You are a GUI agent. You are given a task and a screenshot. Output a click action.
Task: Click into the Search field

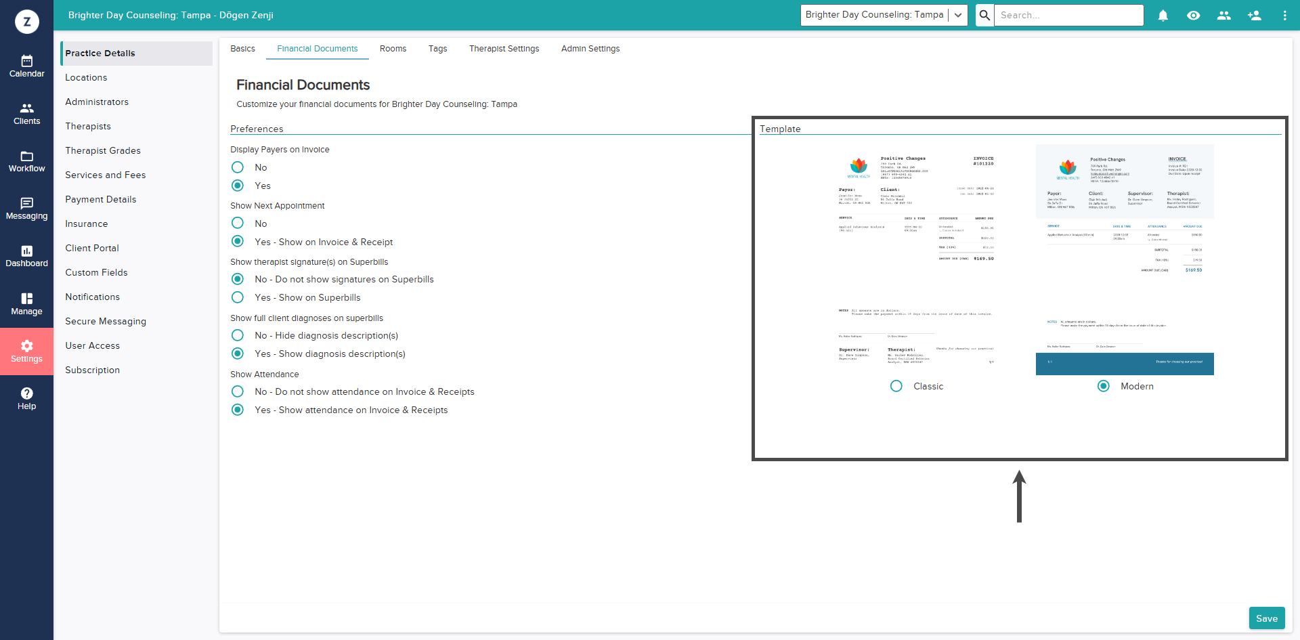tap(1068, 15)
